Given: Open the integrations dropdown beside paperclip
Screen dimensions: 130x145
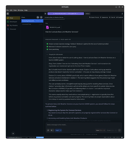Looking at the screenshot, I should pyautogui.click(x=52, y=130).
